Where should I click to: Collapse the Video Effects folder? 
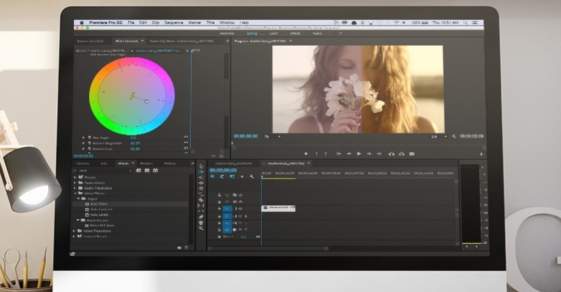[75, 194]
